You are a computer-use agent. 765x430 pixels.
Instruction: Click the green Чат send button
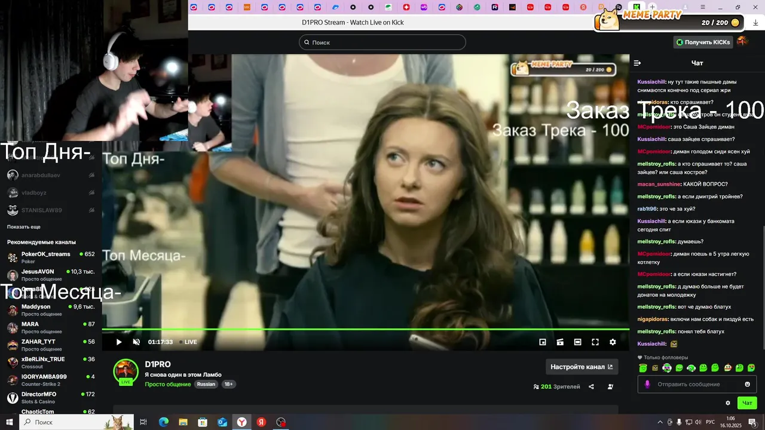click(747, 403)
